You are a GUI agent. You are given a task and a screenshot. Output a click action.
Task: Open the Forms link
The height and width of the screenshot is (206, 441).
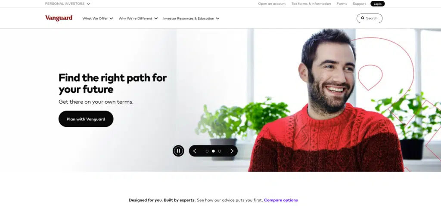[x=342, y=3]
